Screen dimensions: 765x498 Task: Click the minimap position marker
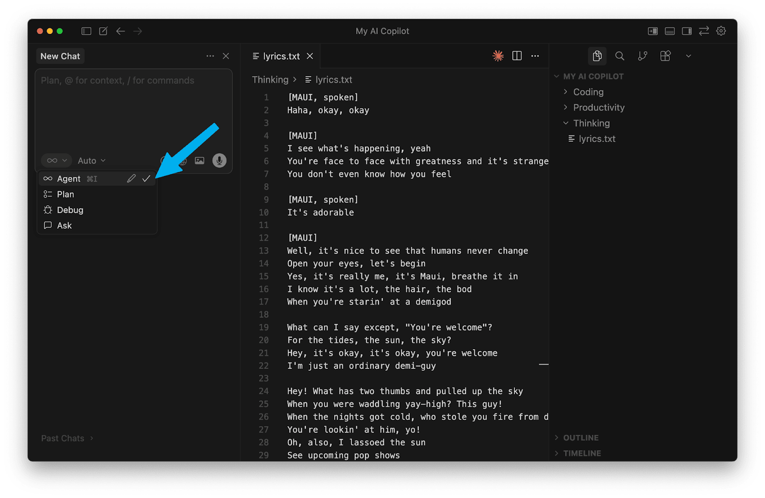point(544,365)
